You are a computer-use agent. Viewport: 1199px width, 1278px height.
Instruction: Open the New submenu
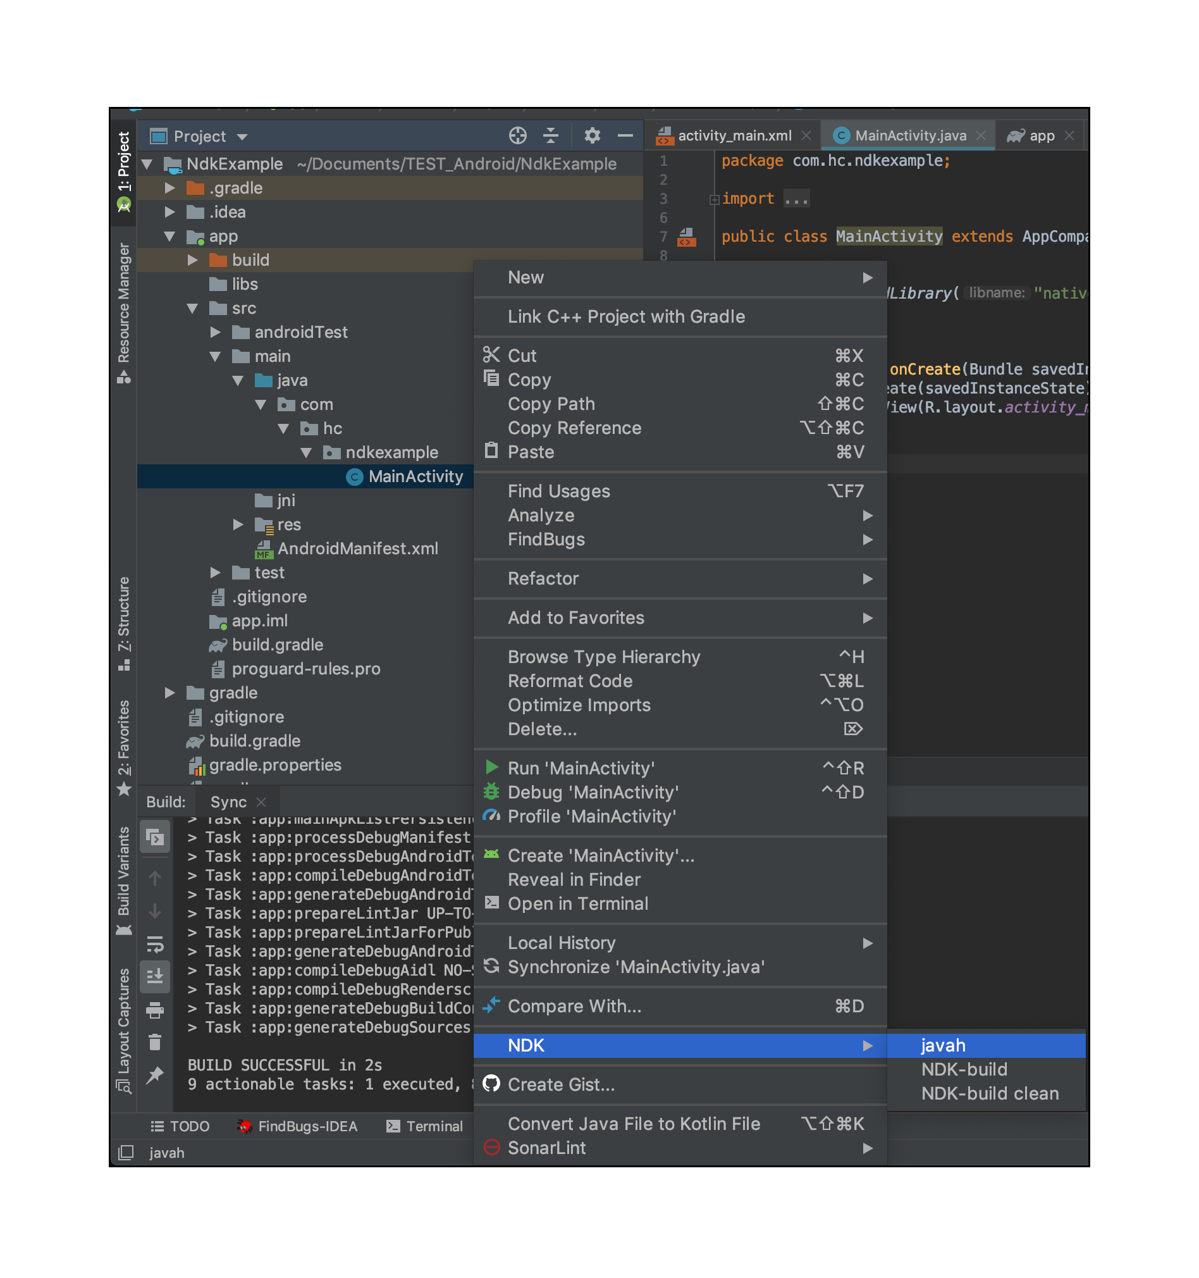(680, 278)
